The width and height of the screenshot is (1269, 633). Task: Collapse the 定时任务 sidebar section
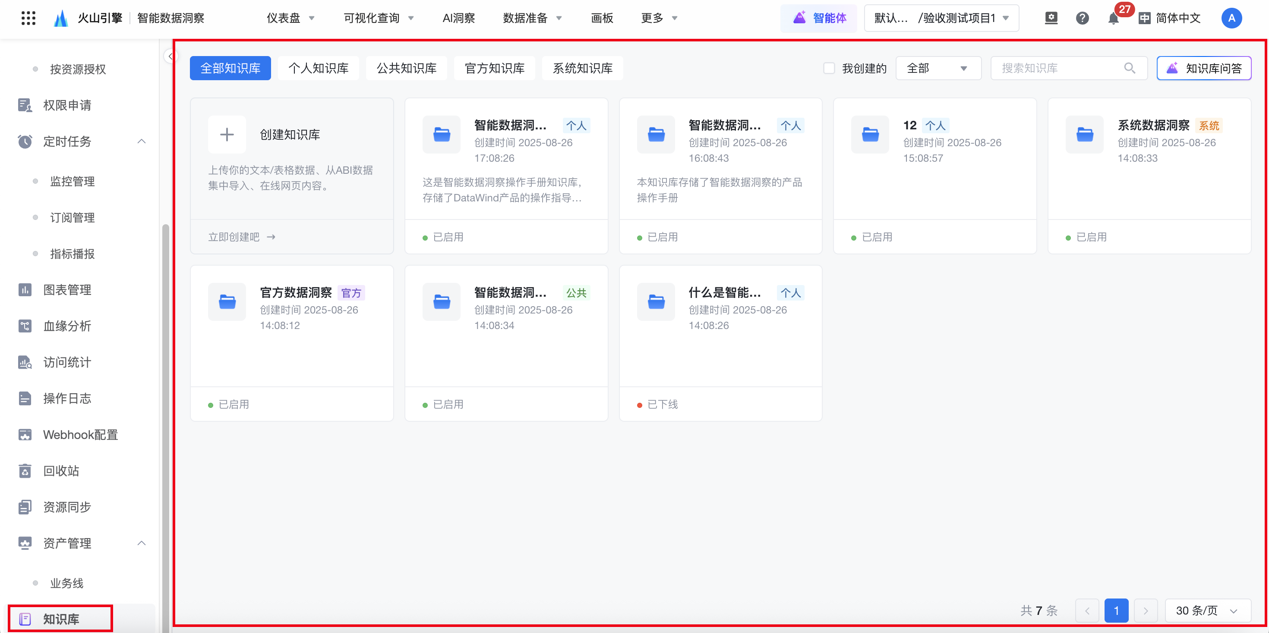coord(142,142)
